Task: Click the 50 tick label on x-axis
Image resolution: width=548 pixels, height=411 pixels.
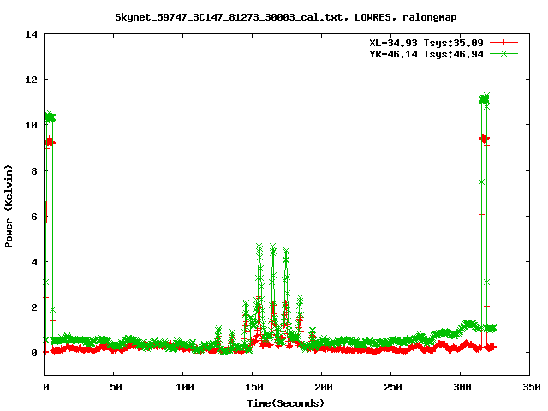Action: 115,387
